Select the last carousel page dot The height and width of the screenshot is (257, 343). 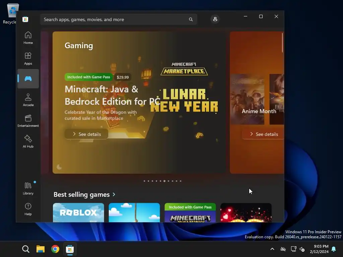[x=181, y=181]
